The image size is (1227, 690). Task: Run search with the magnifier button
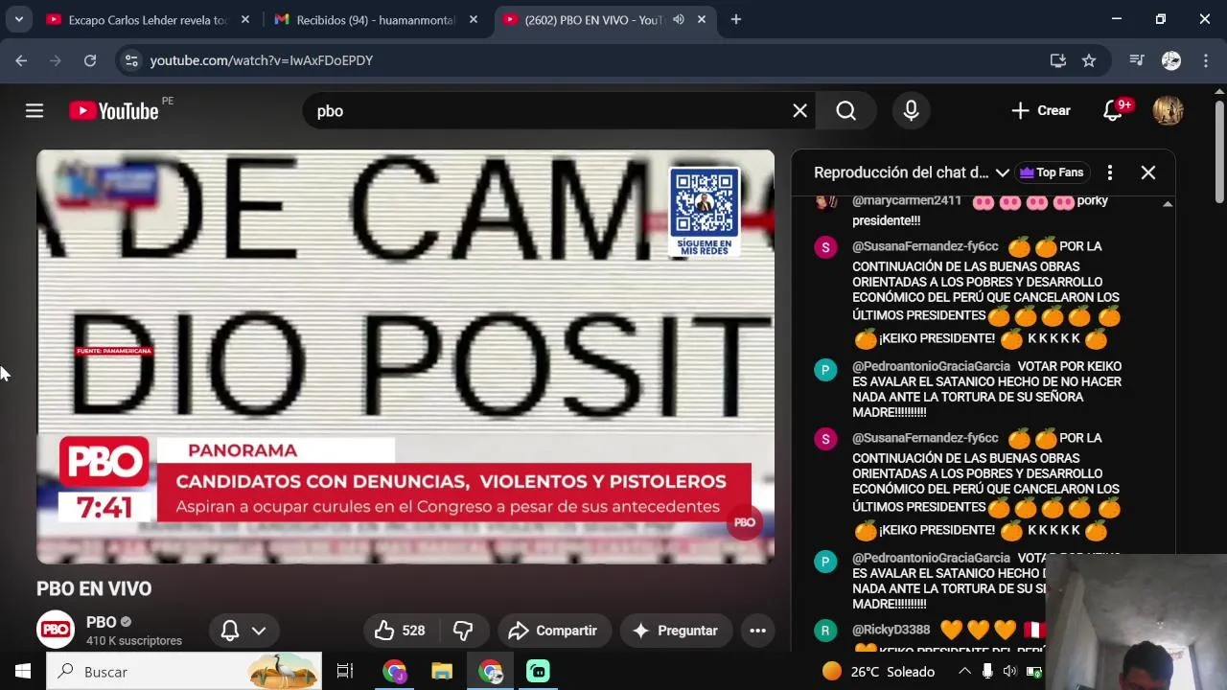coord(845,111)
